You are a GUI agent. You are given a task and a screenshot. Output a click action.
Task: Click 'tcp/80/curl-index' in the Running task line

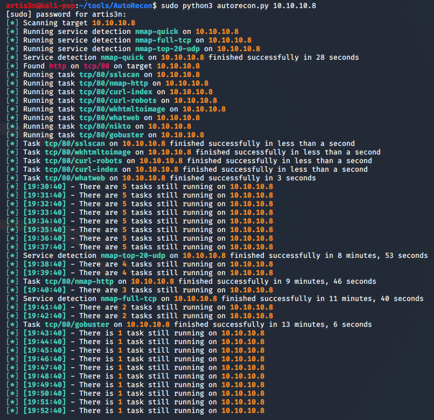coord(116,92)
